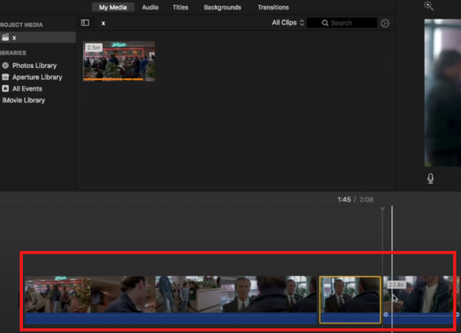Screen dimensions: 461x333
Task: Open the Titles tab
Action: point(180,7)
